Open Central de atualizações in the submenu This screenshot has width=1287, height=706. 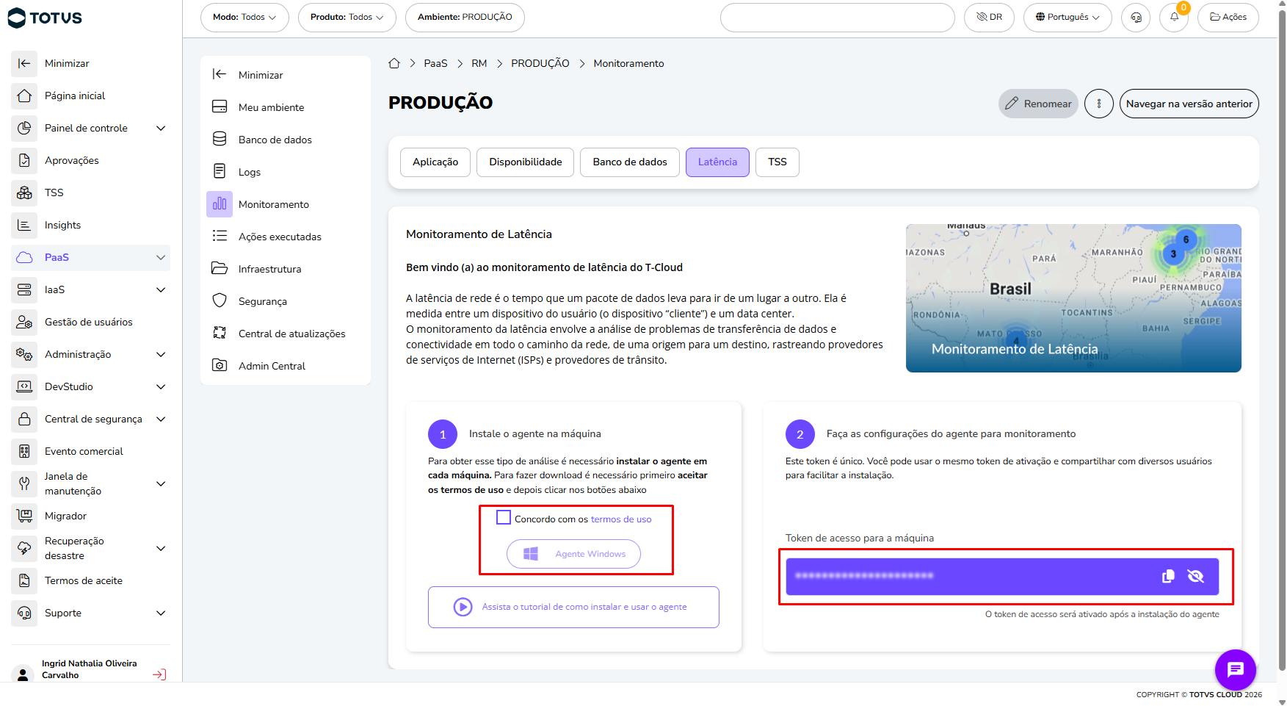pyautogui.click(x=286, y=334)
